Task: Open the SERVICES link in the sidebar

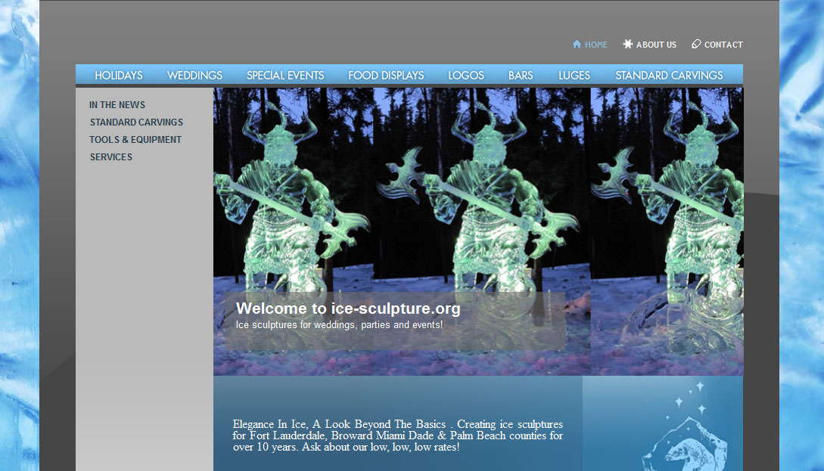Action: [110, 156]
